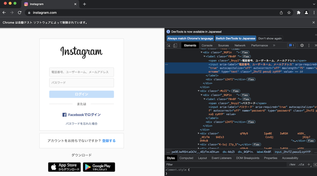Click the Facebook logo next to ログイン link

[64, 115]
